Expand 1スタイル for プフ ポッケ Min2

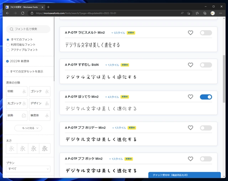pyautogui.click(x=116, y=159)
